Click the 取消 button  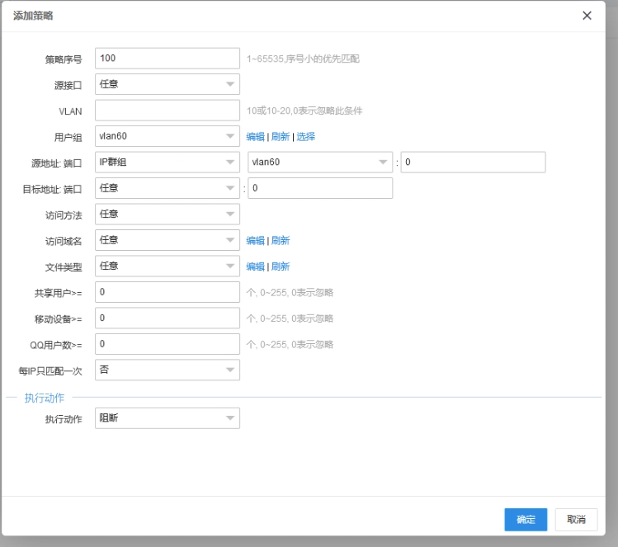click(576, 520)
